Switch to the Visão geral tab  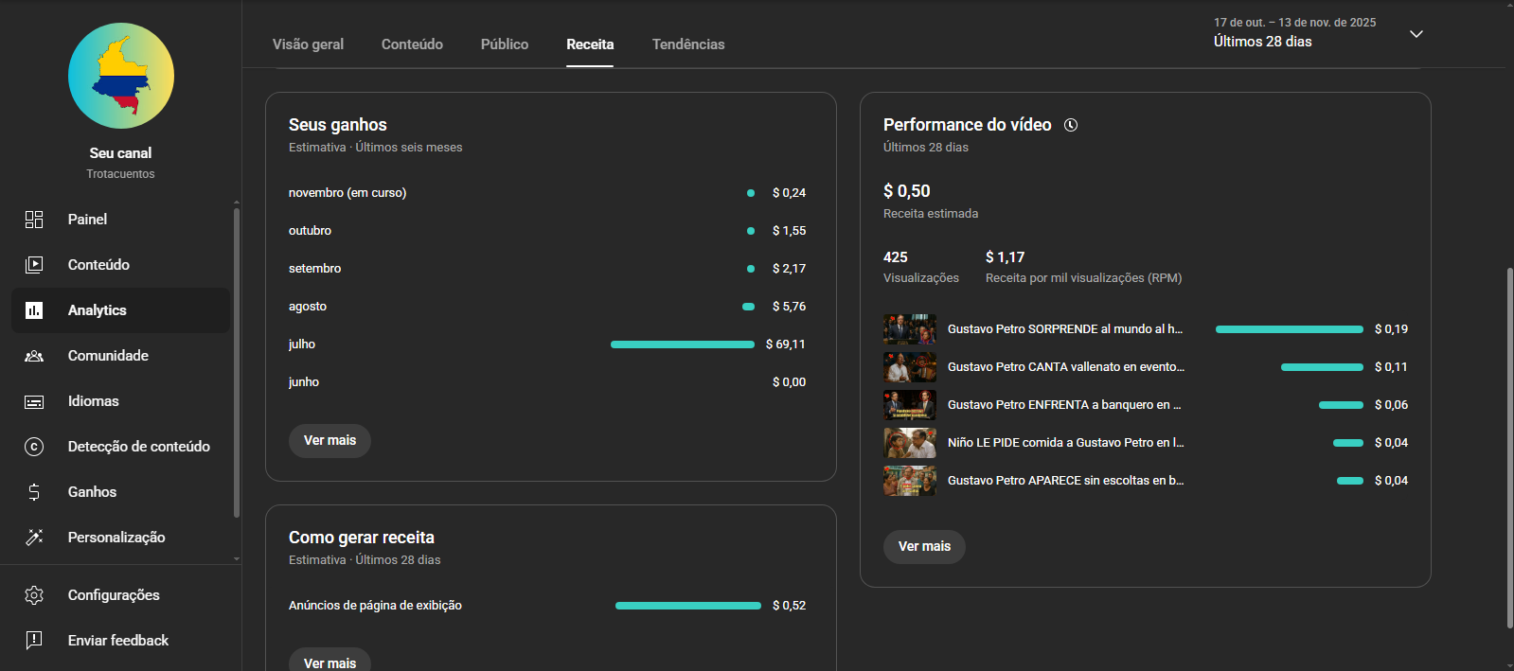point(308,44)
